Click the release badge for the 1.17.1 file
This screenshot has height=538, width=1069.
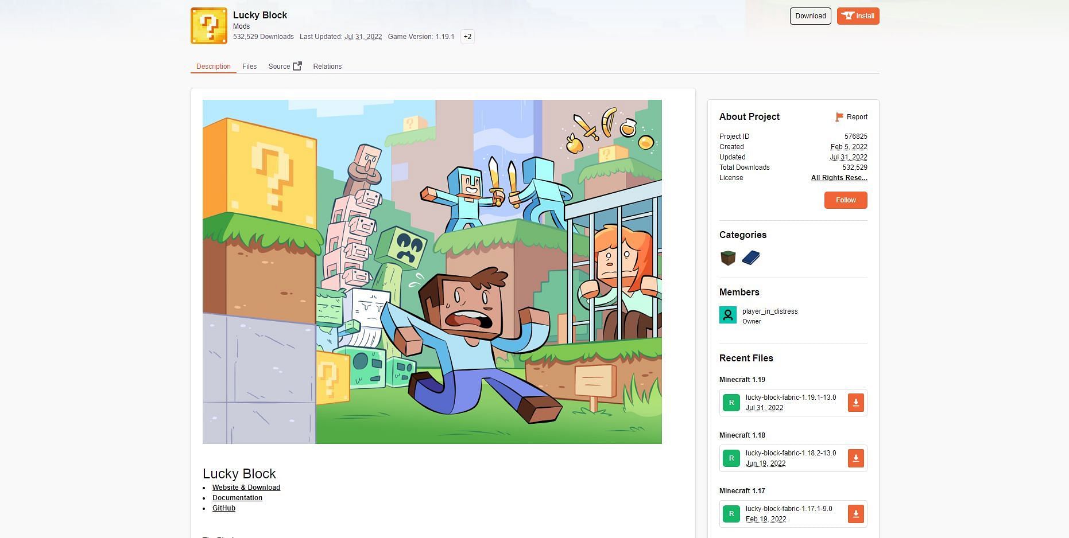[731, 514]
